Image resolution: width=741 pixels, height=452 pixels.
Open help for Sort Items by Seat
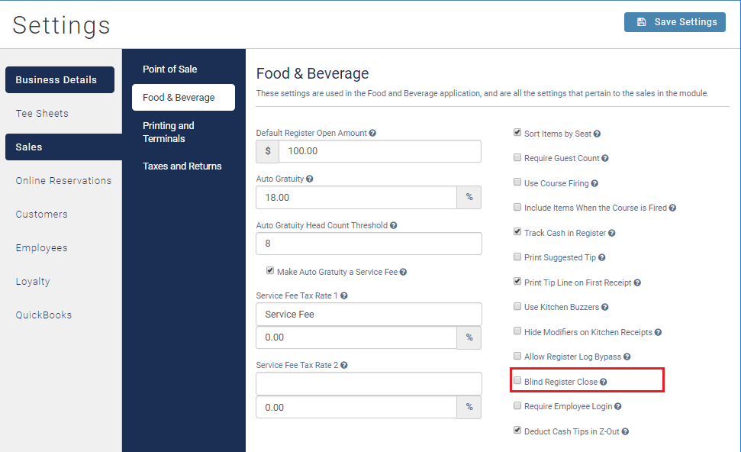click(x=595, y=133)
